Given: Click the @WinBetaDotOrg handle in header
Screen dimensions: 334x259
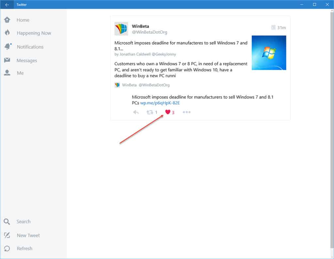Looking at the screenshot, I should (x=149, y=32).
